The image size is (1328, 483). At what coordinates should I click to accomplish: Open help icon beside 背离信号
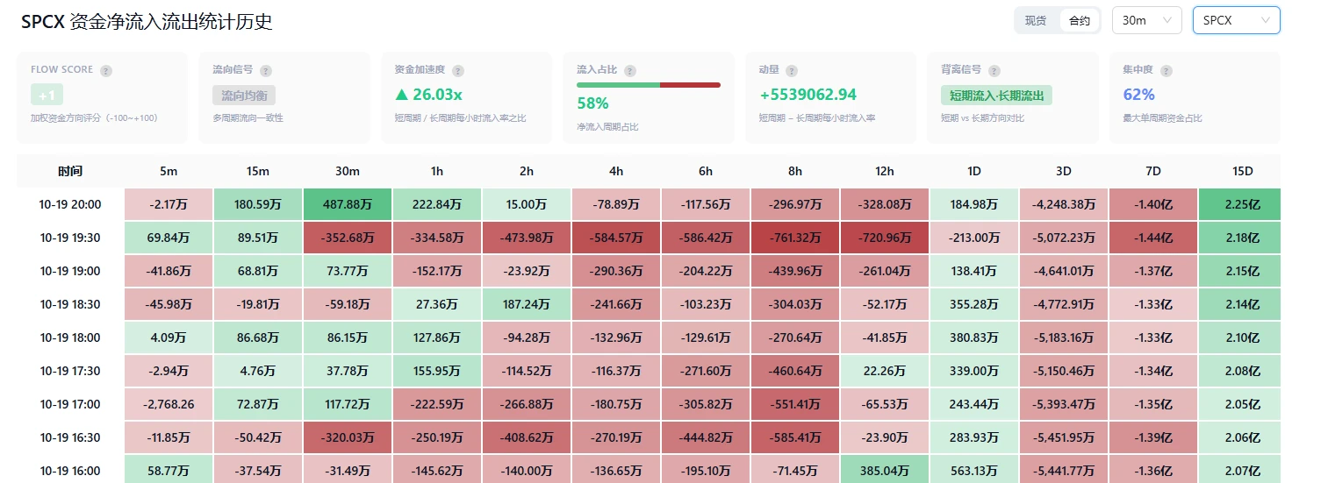[x=994, y=70]
